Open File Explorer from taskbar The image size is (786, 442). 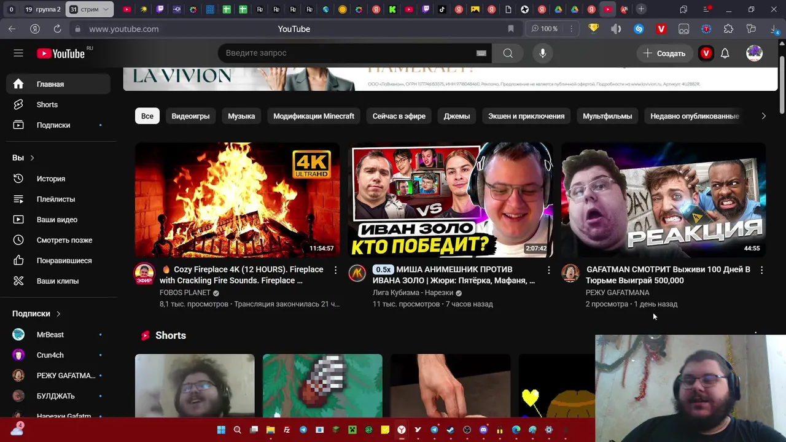(270, 430)
